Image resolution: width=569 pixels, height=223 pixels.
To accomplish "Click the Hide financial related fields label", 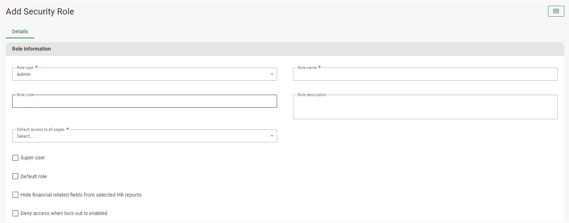I will 81,195.
